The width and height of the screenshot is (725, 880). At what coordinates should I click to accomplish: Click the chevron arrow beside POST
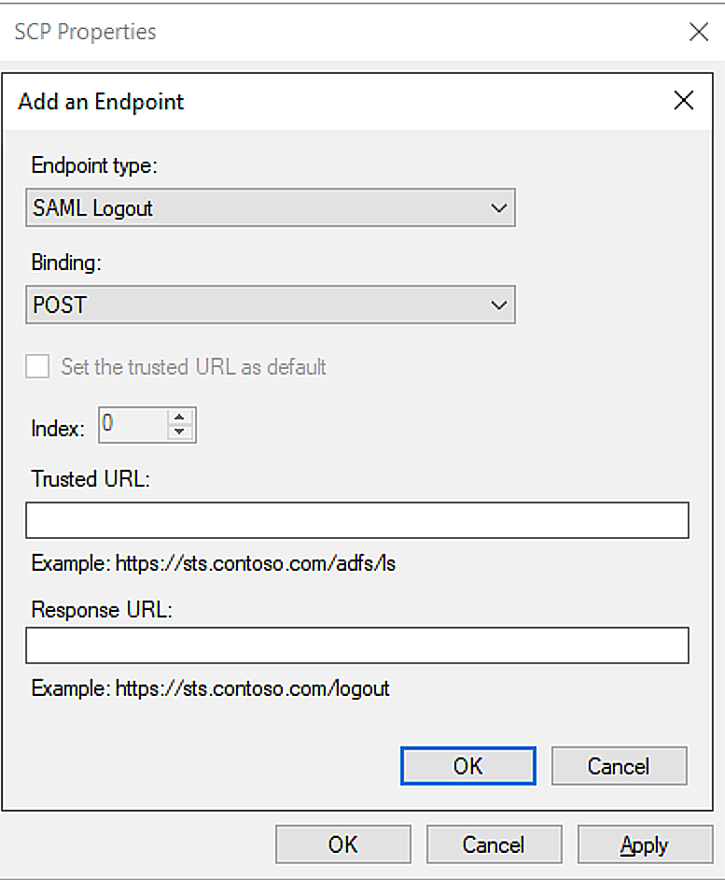pos(498,305)
